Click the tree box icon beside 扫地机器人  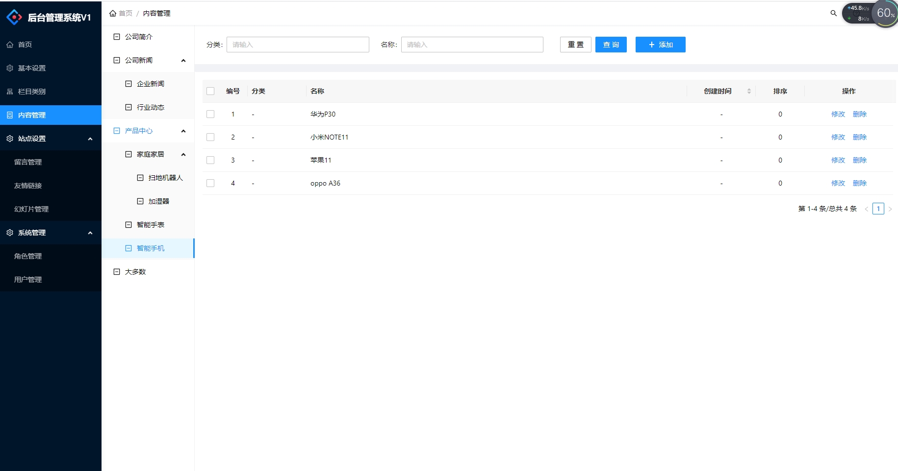pos(140,178)
